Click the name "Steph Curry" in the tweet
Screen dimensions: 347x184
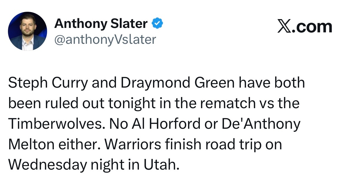point(48,83)
